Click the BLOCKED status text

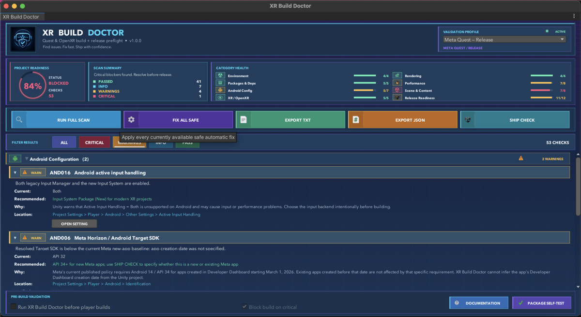(x=59, y=83)
